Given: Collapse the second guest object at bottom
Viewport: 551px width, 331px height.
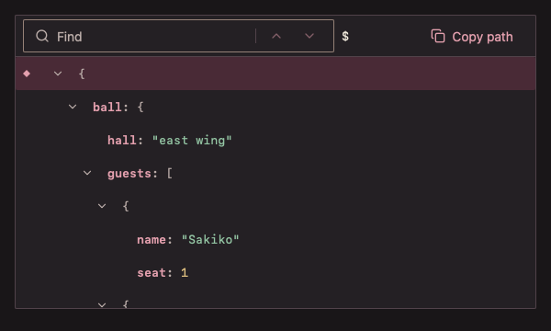Looking at the screenshot, I should (x=102, y=305).
